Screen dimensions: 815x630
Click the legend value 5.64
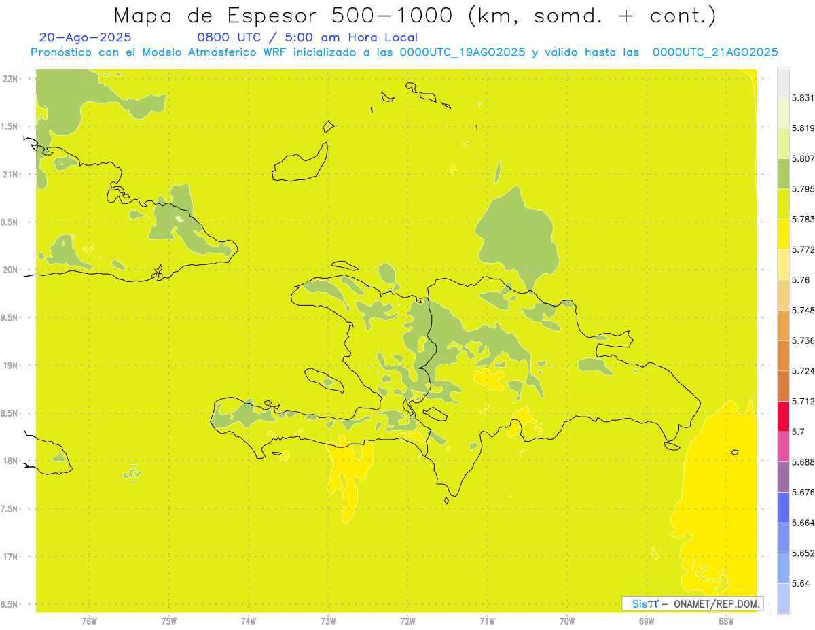pos(800,583)
